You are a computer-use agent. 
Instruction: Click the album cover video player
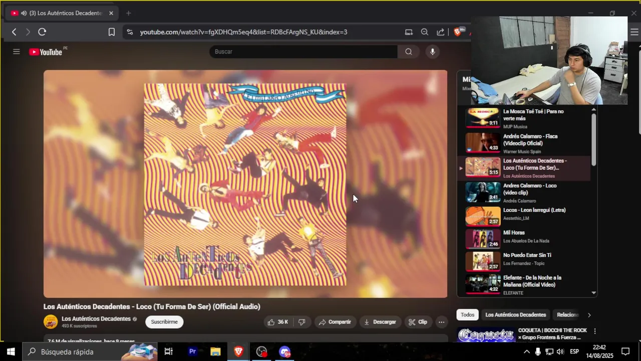click(x=245, y=184)
